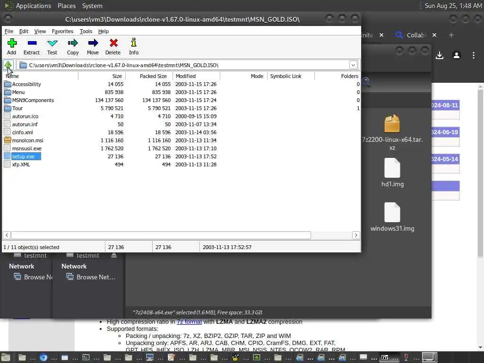Viewport: 484px width, 363px height.
Task: Go up one folder level with green arrow
Action: (8, 65)
